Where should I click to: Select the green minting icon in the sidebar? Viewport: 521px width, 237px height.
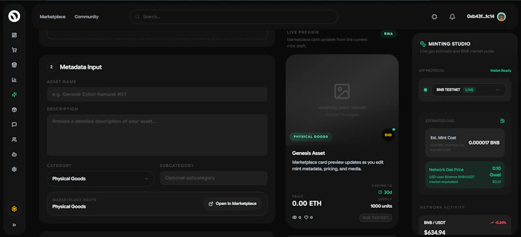point(14,95)
